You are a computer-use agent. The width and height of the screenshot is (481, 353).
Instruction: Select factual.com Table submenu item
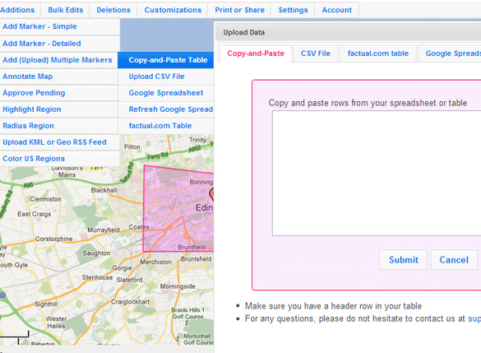(x=165, y=126)
